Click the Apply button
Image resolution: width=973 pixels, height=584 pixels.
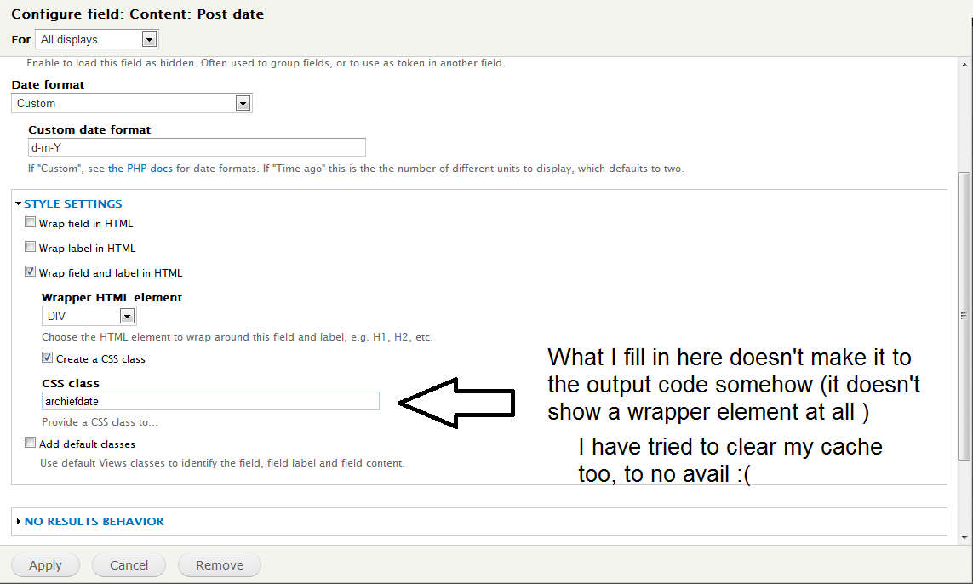coord(45,565)
